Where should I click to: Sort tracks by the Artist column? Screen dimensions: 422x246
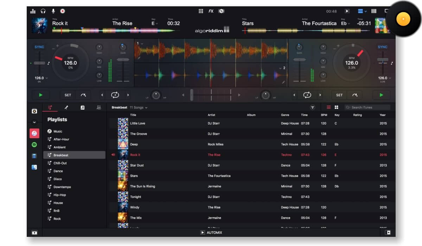[x=211, y=115]
